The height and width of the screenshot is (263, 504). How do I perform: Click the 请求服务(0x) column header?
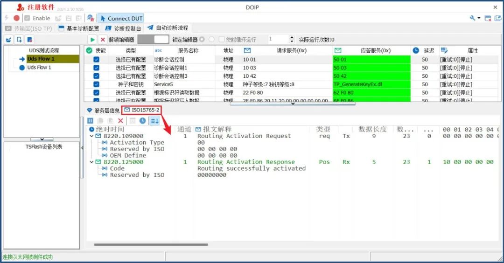coord(287,50)
